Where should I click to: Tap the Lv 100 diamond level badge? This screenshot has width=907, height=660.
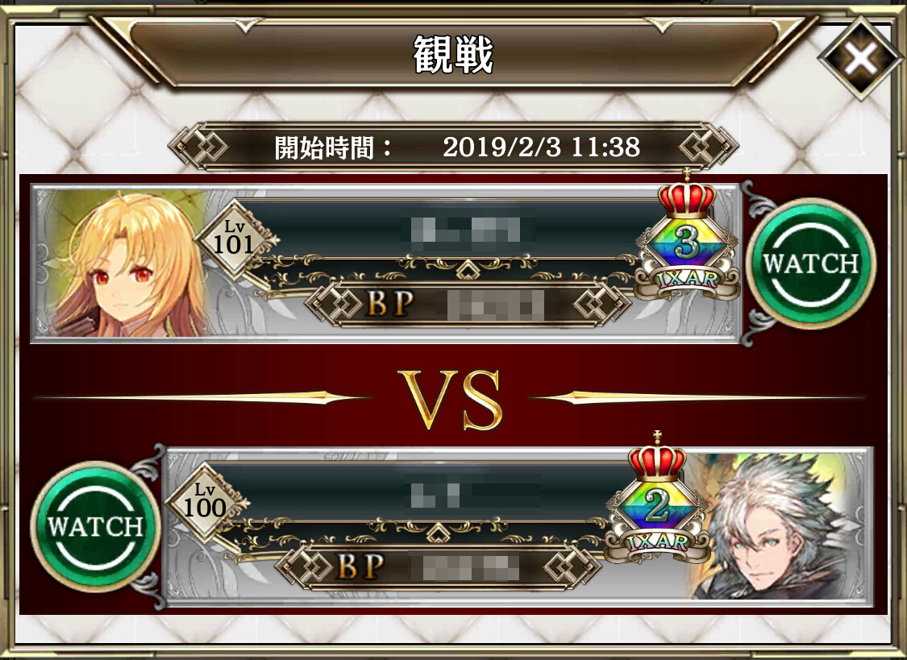204,501
